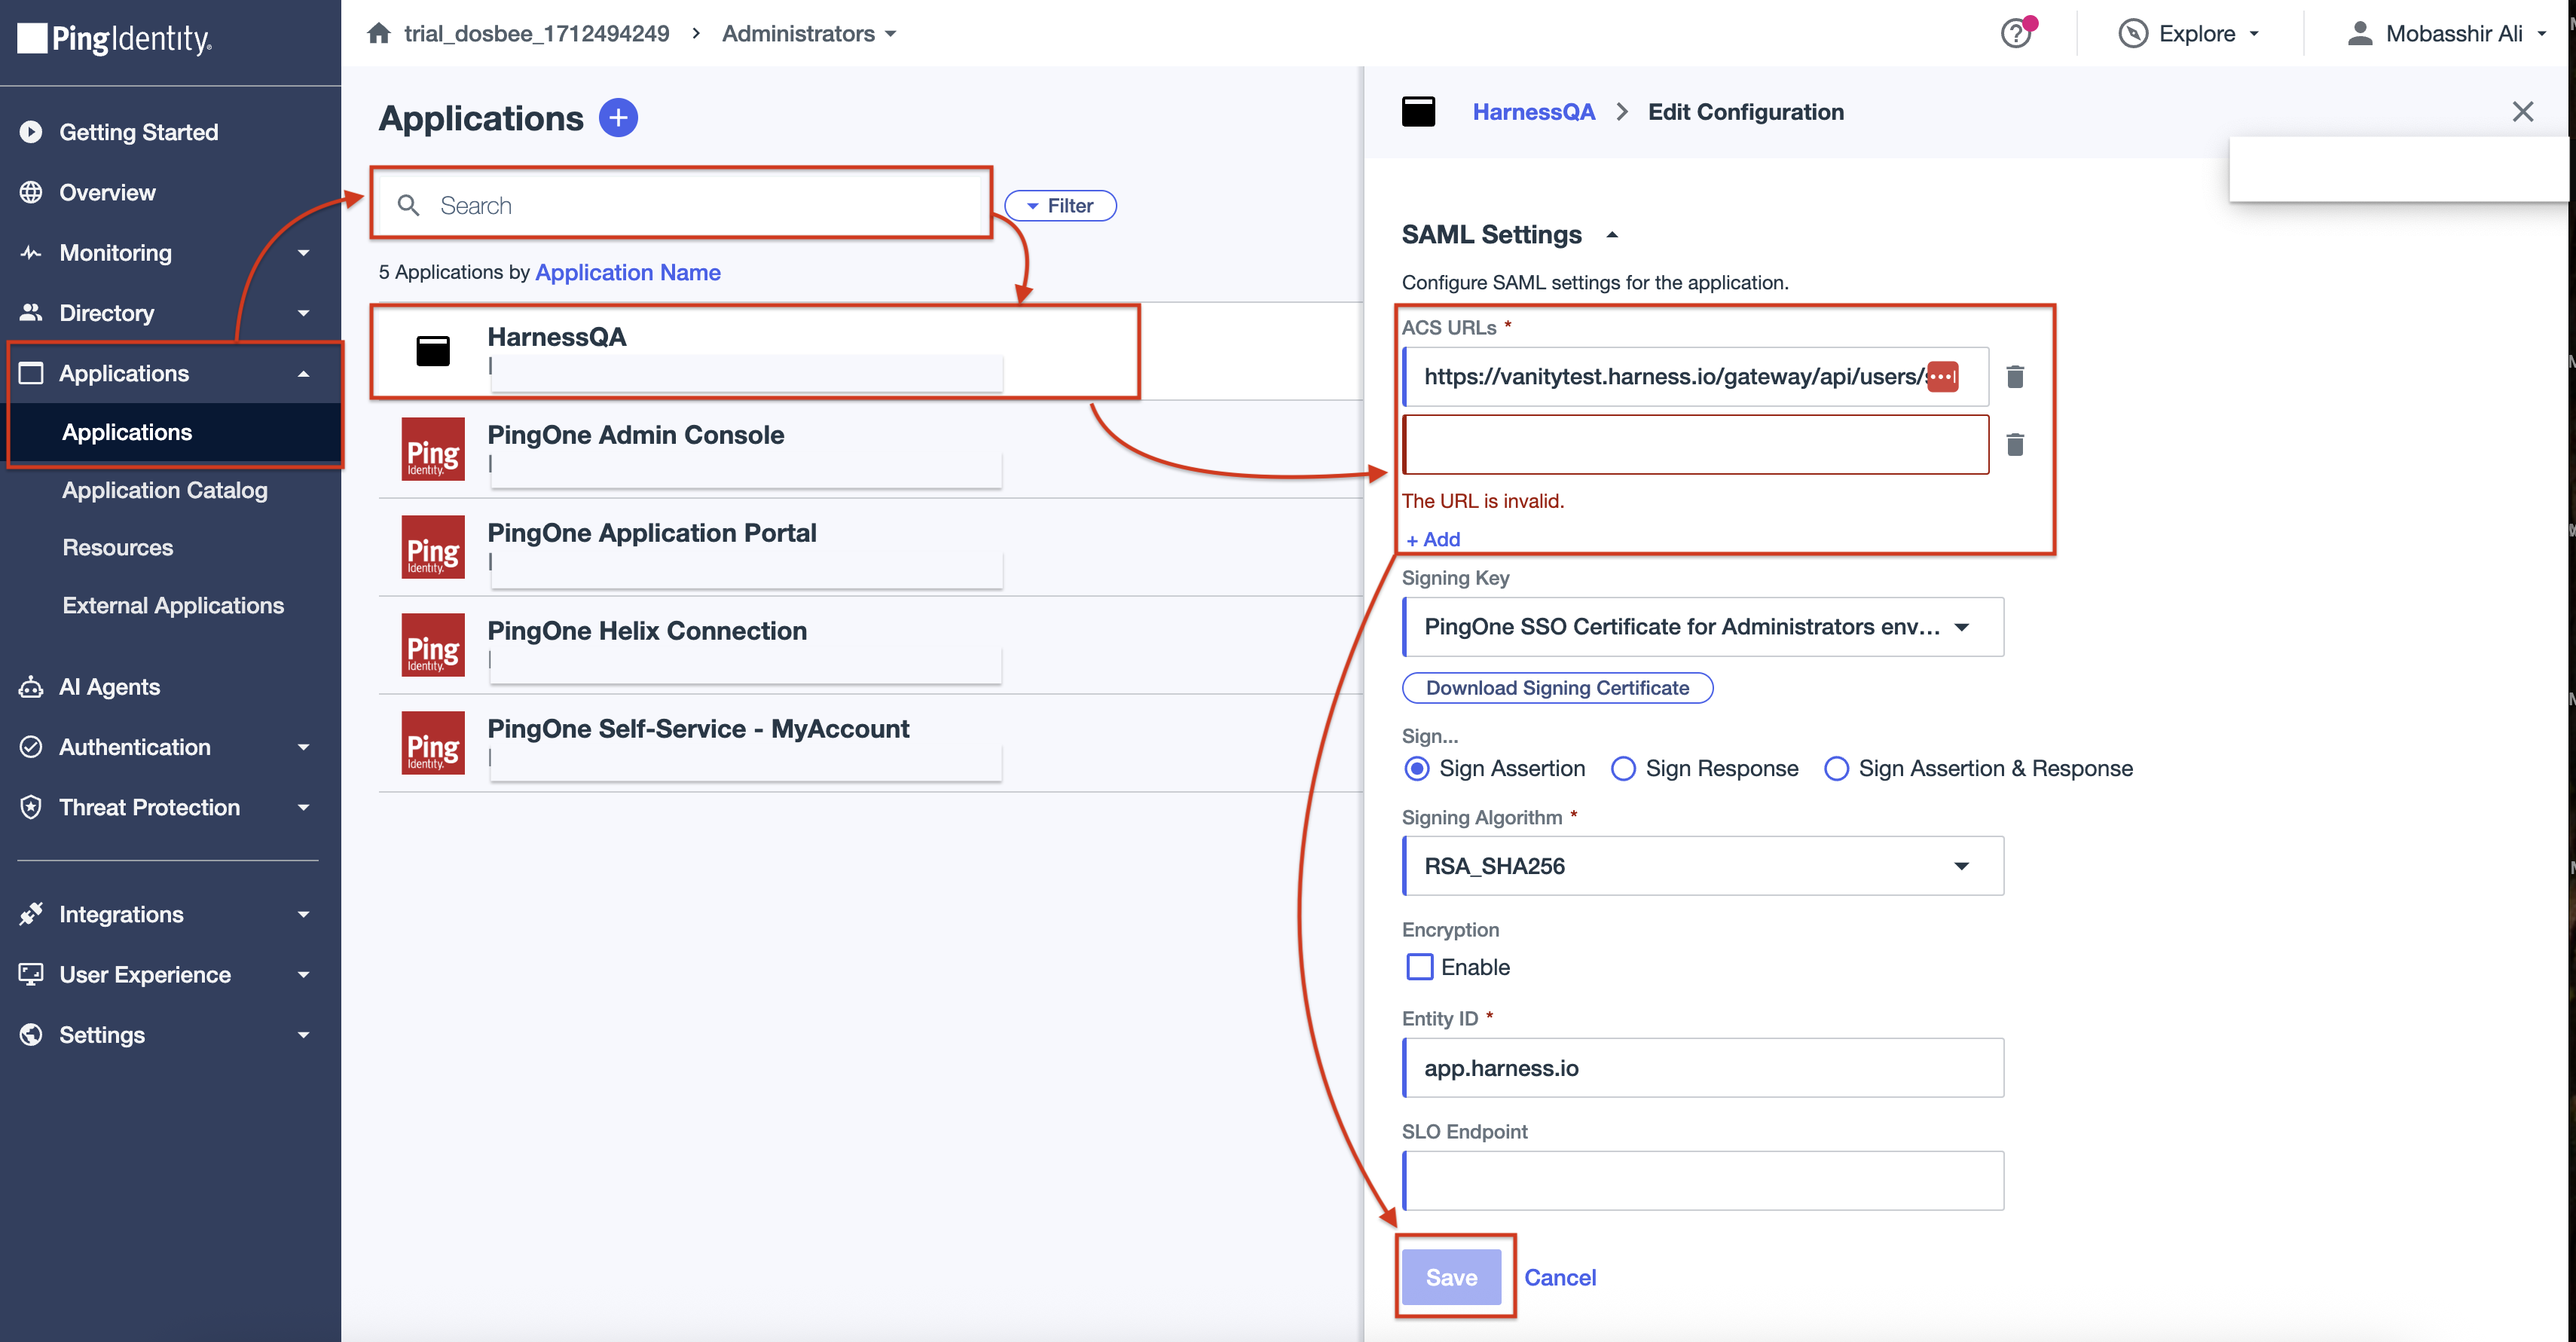Image resolution: width=2576 pixels, height=1342 pixels.
Task: Click the PingOne Helix Connection logo icon
Action: [x=433, y=645]
